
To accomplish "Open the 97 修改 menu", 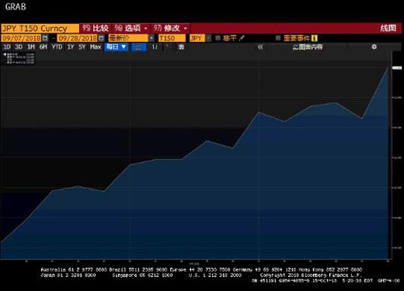I will click(170, 28).
